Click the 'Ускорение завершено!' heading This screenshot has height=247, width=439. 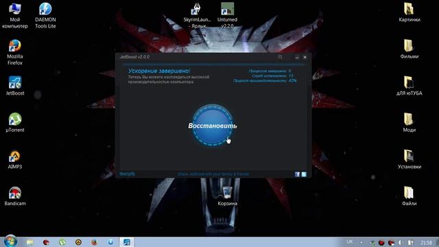pos(159,71)
